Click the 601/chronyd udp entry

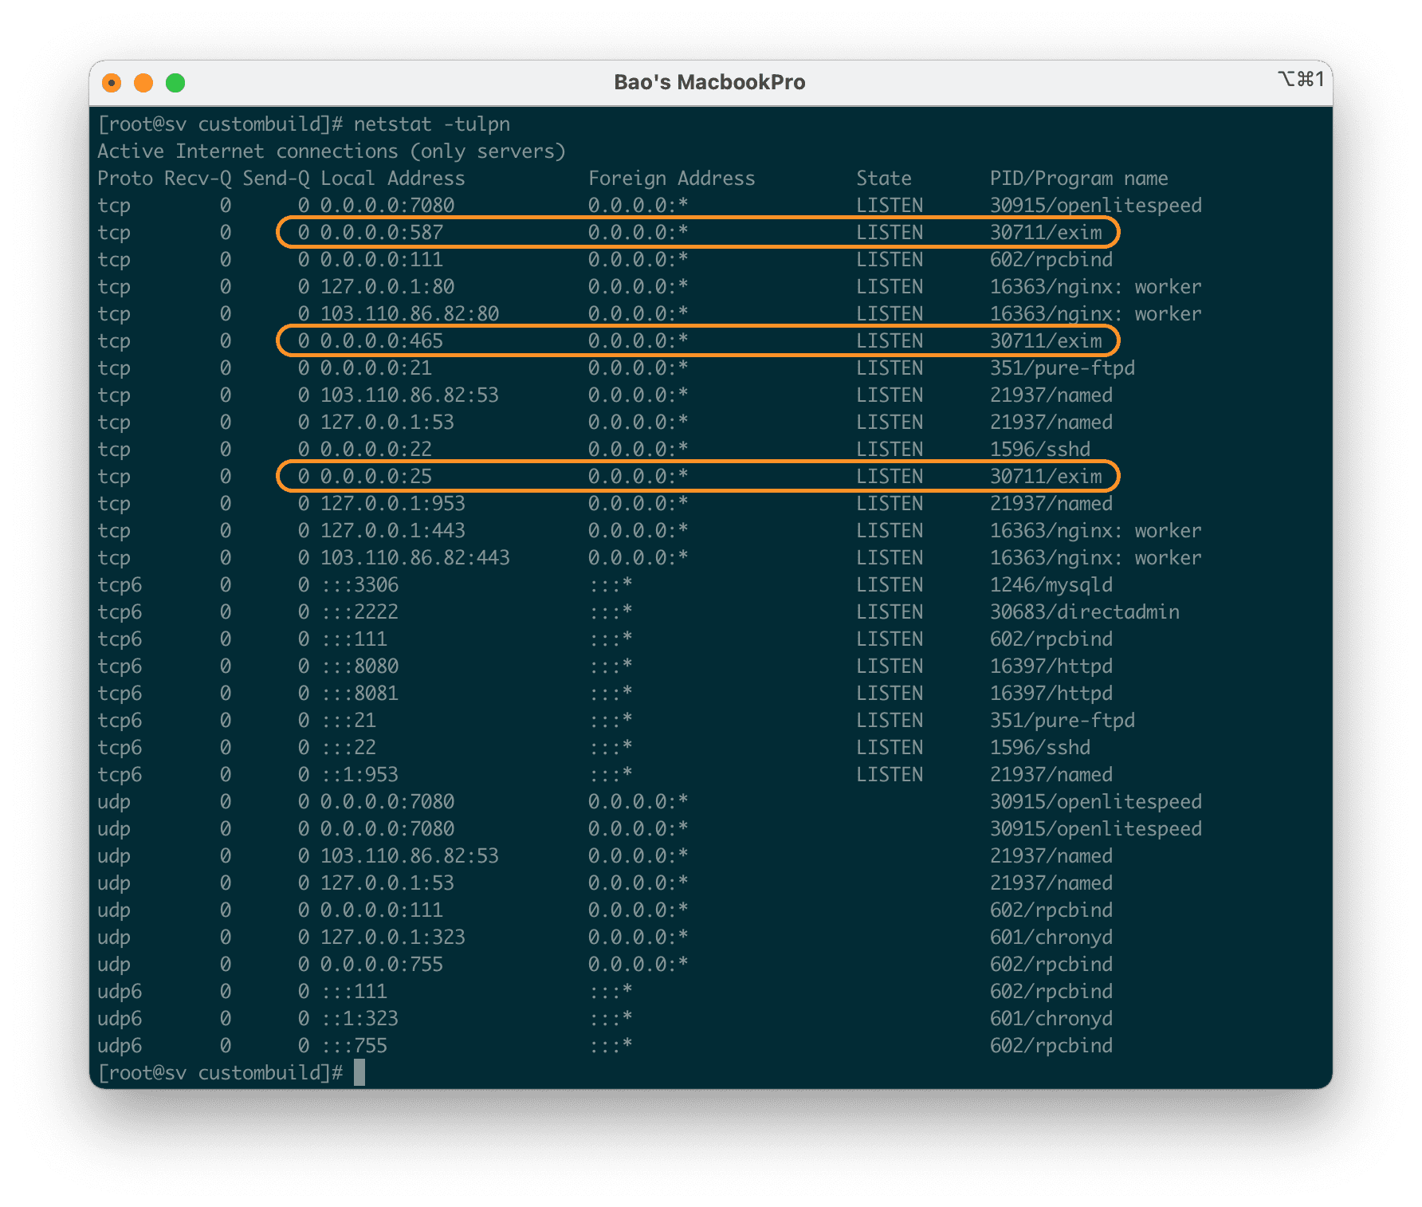pyautogui.click(x=1051, y=937)
